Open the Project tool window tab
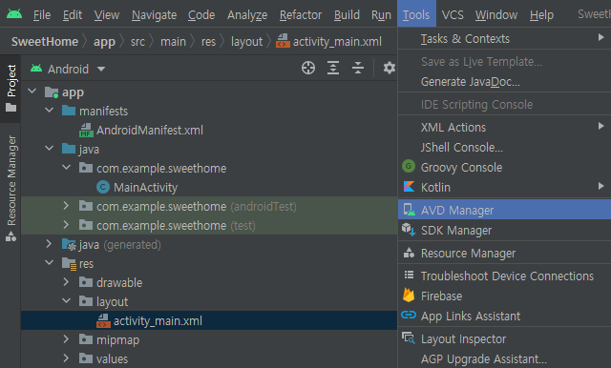611x368 pixels. click(x=11, y=89)
